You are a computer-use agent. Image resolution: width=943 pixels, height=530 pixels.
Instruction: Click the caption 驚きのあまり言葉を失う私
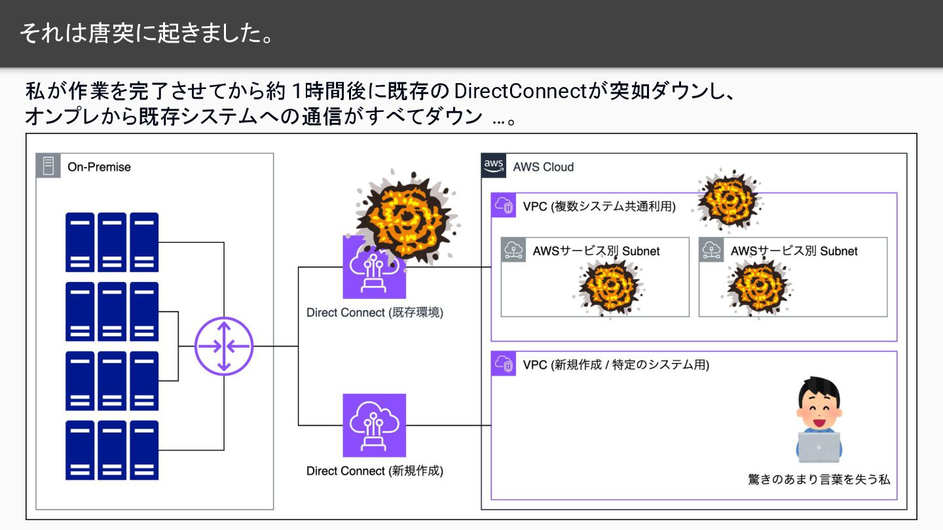point(819,479)
